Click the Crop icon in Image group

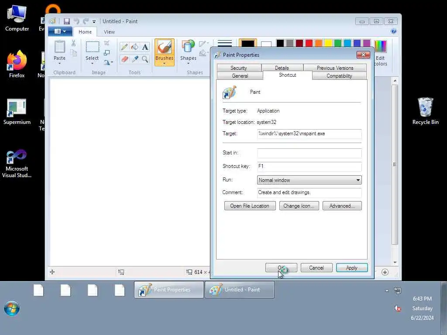click(x=107, y=43)
